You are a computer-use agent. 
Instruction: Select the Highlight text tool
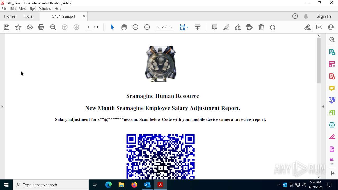[x=226, y=27]
